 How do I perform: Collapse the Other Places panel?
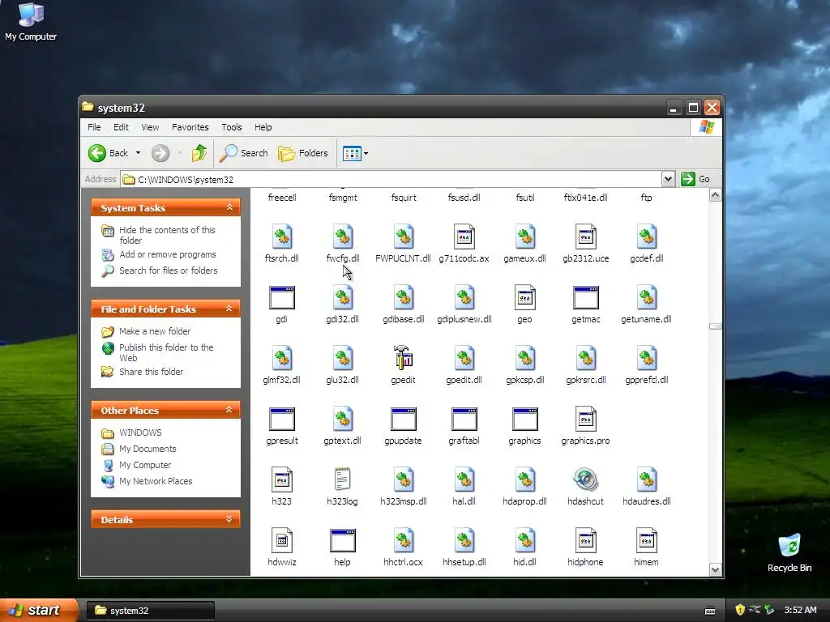[229, 410]
